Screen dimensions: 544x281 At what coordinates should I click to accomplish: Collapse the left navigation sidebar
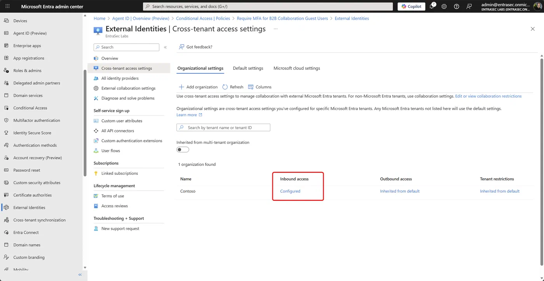pos(80,275)
